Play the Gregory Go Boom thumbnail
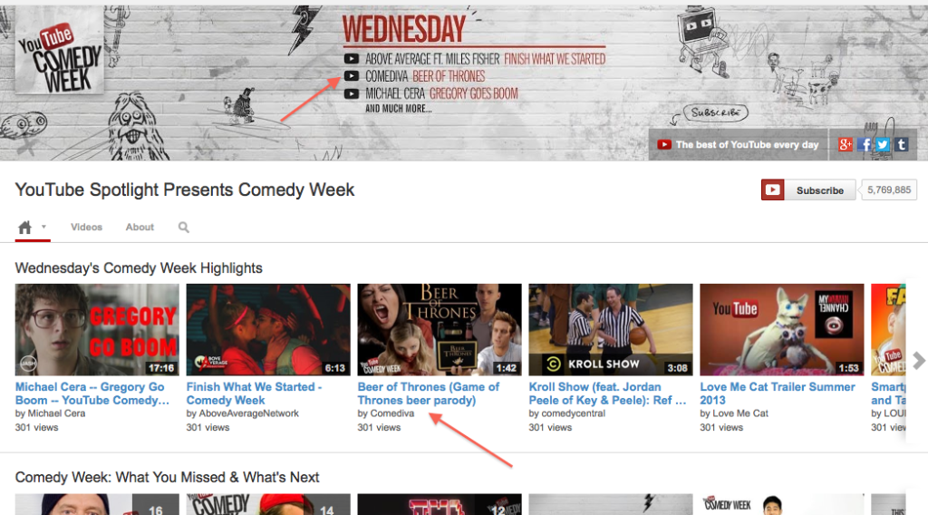Viewport: 928px width, 515px height. (97, 330)
